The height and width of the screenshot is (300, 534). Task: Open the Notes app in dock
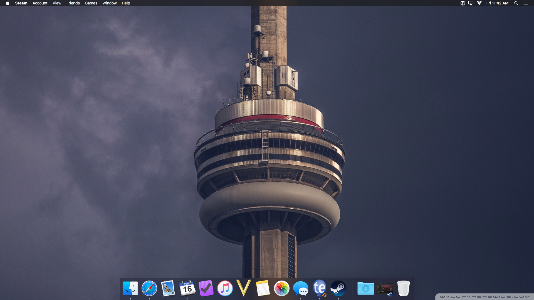pos(263,288)
